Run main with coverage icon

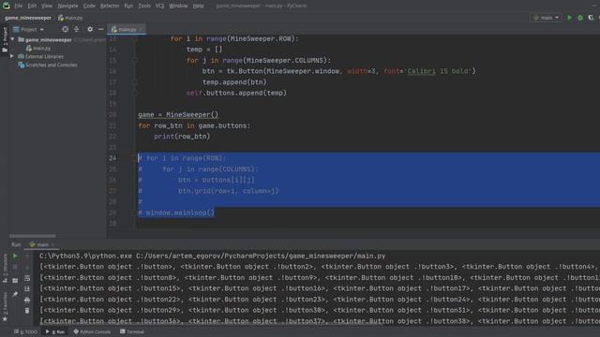click(591, 18)
